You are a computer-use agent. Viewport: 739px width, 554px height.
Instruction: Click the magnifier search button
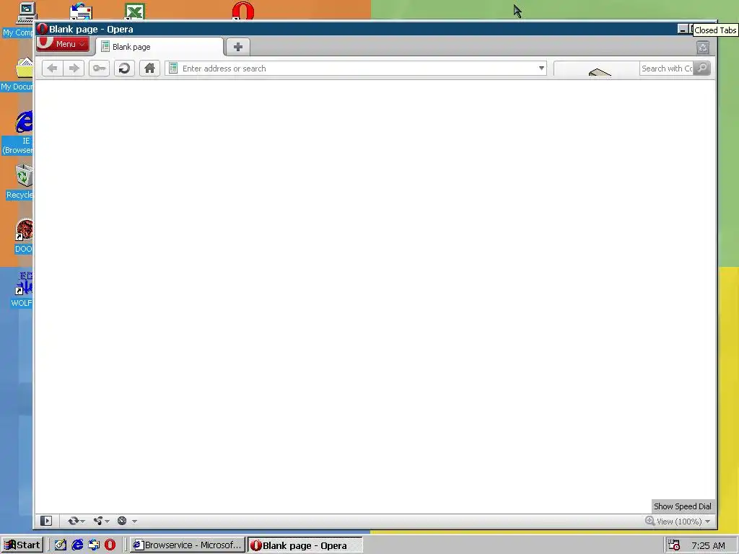(701, 69)
